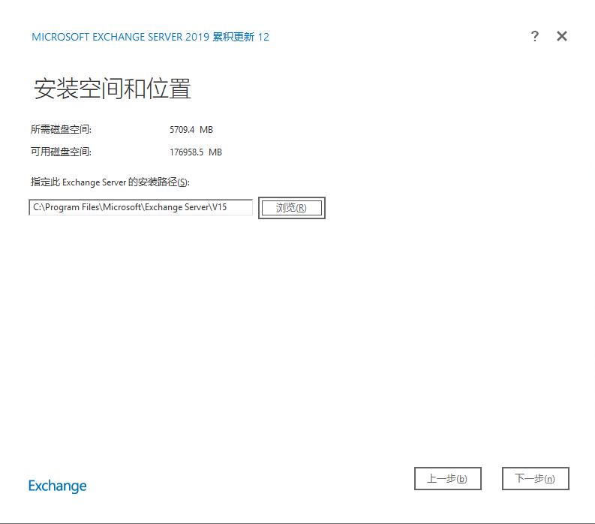Click the 安装空间和位置 page heading
This screenshot has width=595, height=524.
113,89
